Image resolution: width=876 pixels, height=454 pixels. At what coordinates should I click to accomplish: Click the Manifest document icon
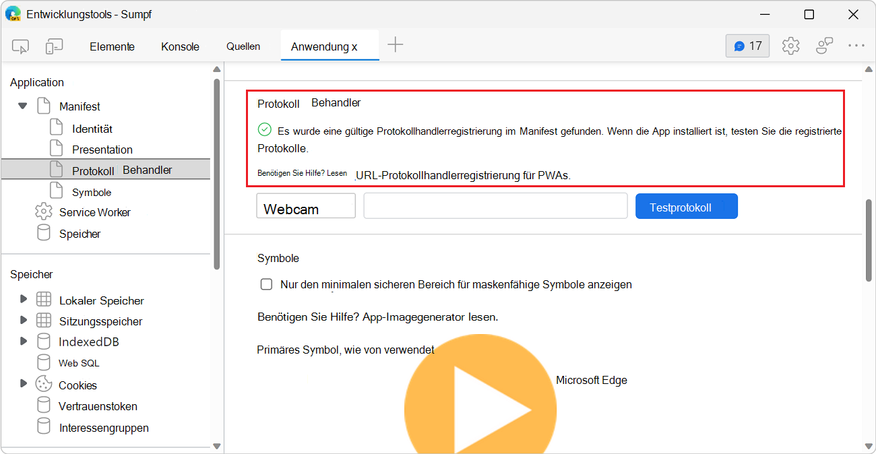pyautogui.click(x=43, y=106)
